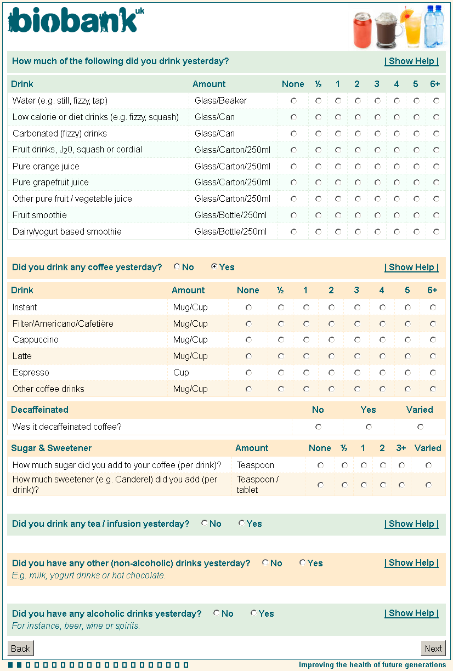
Task: Click the red soda can image
Action: (363, 30)
